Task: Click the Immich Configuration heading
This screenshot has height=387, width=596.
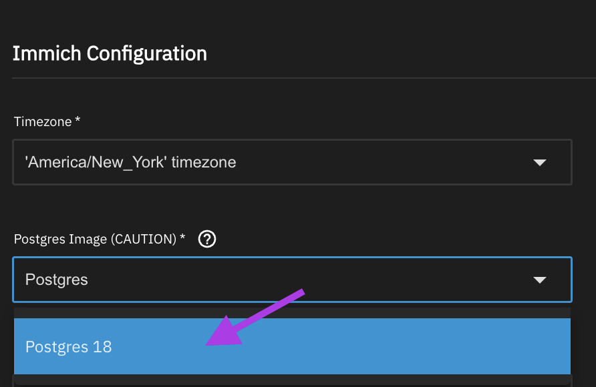Action: [x=110, y=53]
